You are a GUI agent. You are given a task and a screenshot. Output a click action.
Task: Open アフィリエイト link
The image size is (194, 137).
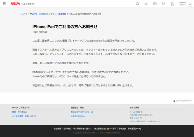point(136,118)
